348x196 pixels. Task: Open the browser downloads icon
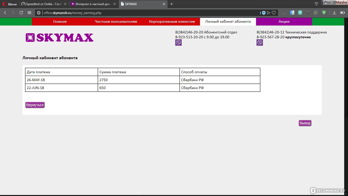coord(334,13)
